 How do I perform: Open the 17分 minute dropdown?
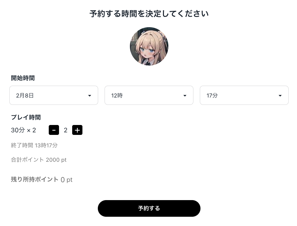(x=244, y=95)
